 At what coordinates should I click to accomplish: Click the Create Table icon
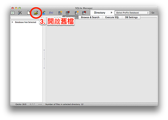click(60, 13)
